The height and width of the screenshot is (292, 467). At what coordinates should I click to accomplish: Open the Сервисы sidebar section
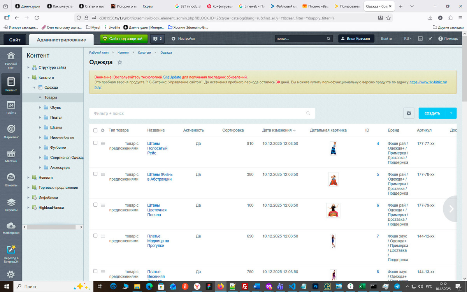[x=11, y=205]
